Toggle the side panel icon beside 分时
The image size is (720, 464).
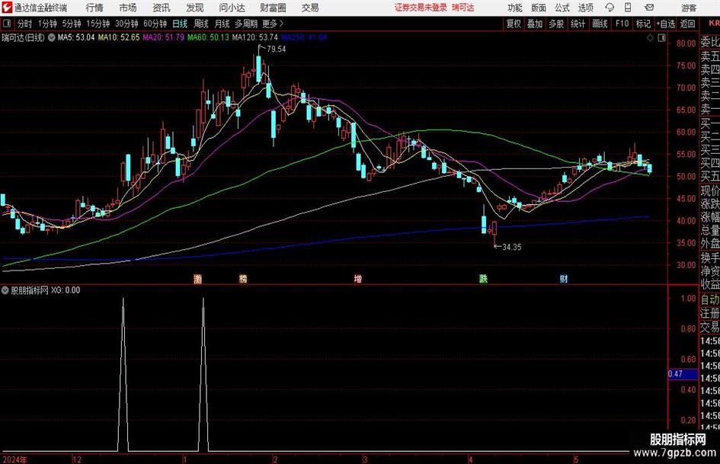click(7, 24)
